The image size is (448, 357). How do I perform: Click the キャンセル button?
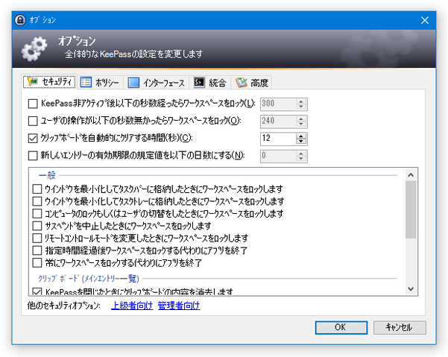(400, 327)
